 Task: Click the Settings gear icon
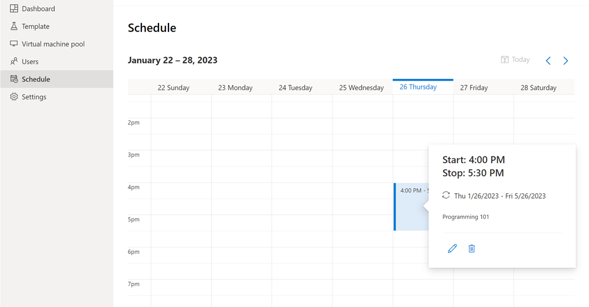14,96
